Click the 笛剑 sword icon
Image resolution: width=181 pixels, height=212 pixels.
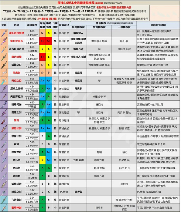pos(4,144)
